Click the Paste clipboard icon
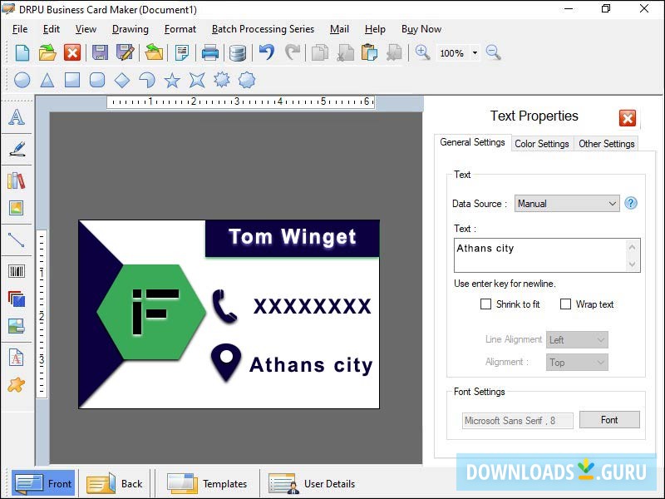Screen dimensions: 665x499 pyautogui.click(x=369, y=53)
